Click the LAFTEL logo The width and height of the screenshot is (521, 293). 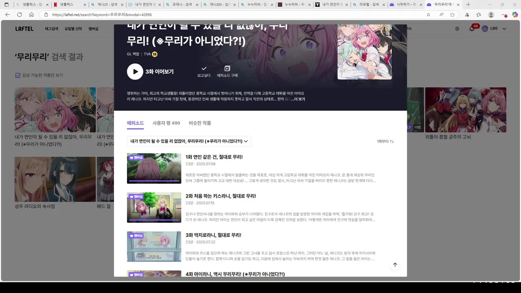tap(24, 29)
